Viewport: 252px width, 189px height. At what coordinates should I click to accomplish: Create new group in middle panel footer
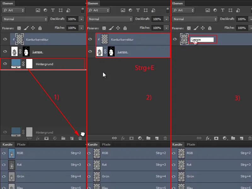pos(148,138)
